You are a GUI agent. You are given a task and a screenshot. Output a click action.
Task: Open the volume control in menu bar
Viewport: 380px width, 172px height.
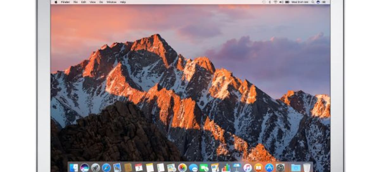(282, 2)
